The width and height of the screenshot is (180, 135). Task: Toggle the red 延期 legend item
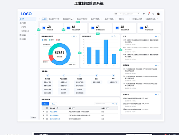click(x=58, y=40)
